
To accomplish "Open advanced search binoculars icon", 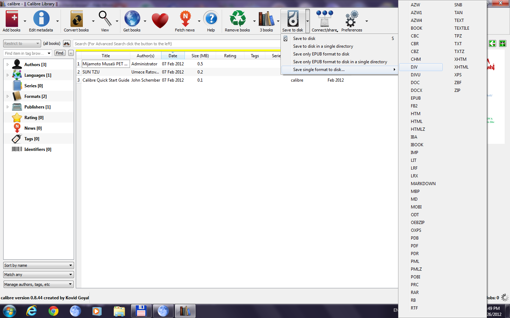I will 67,43.
